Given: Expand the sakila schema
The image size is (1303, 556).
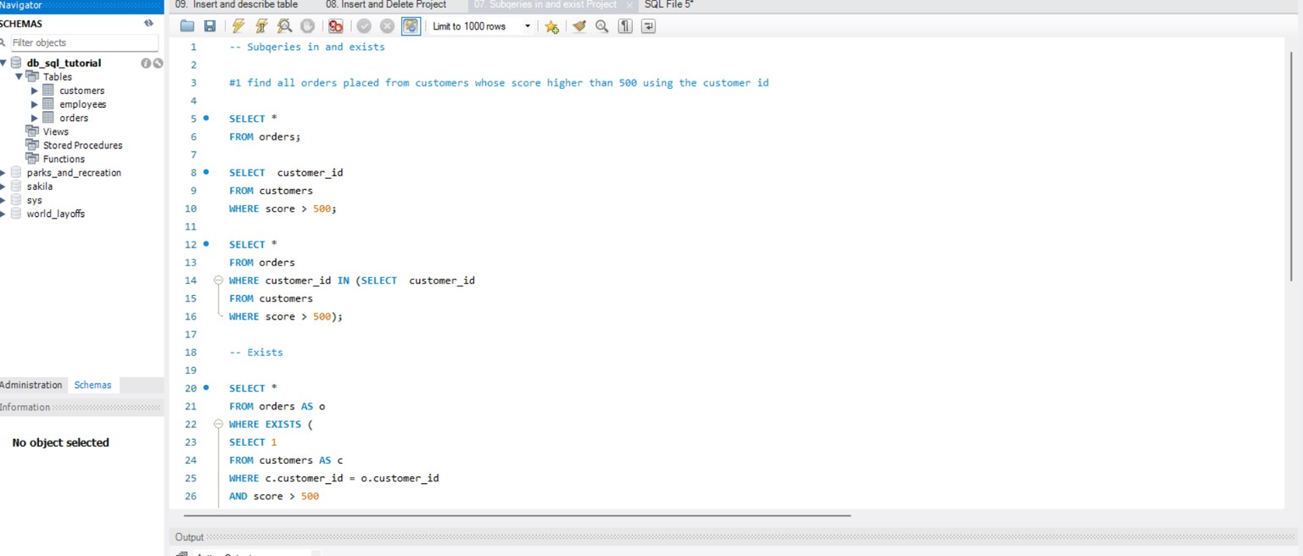Looking at the screenshot, I should tap(3, 186).
